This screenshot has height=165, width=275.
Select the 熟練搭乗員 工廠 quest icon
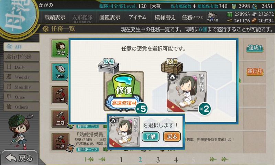tap(60, 142)
